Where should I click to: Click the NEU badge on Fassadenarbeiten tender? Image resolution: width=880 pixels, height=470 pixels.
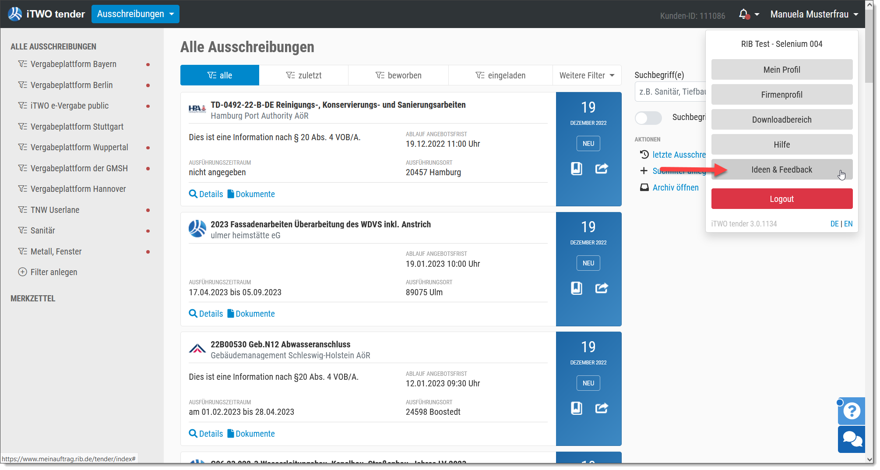[588, 263]
